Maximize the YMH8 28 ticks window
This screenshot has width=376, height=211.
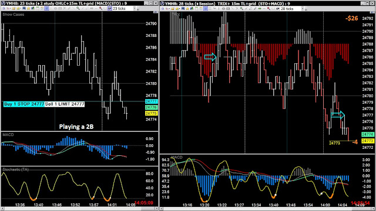pos(368,3)
